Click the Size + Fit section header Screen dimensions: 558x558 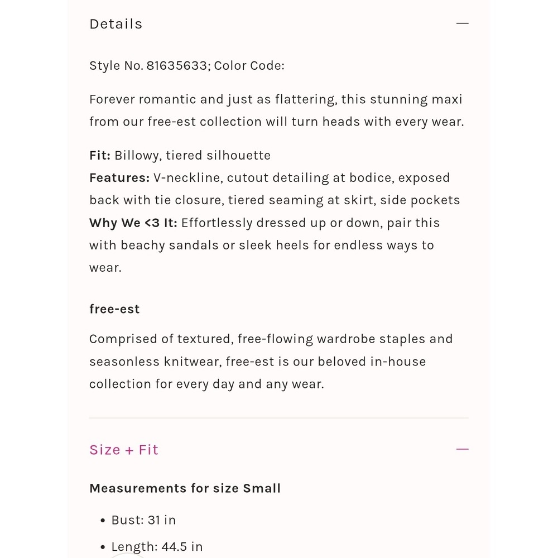(x=124, y=450)
